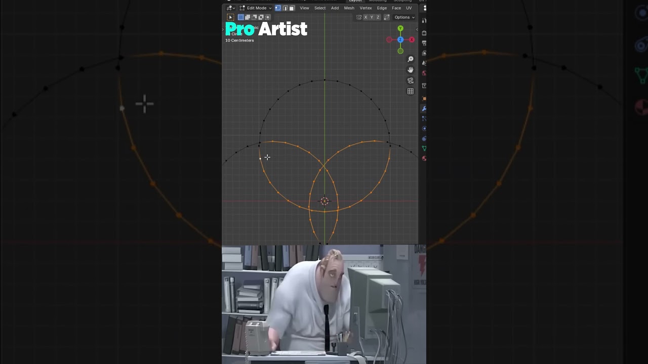
Task: Open the Material properties tab
Action: (x=424, y=158)
